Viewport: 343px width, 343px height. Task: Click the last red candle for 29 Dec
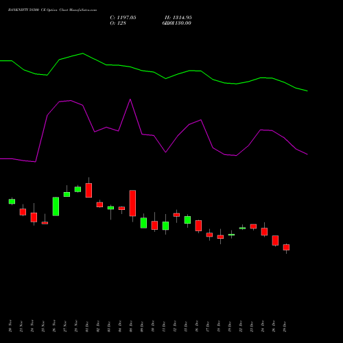286,247
